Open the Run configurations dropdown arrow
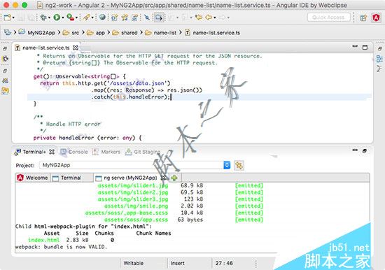 [x=63, y=17]
